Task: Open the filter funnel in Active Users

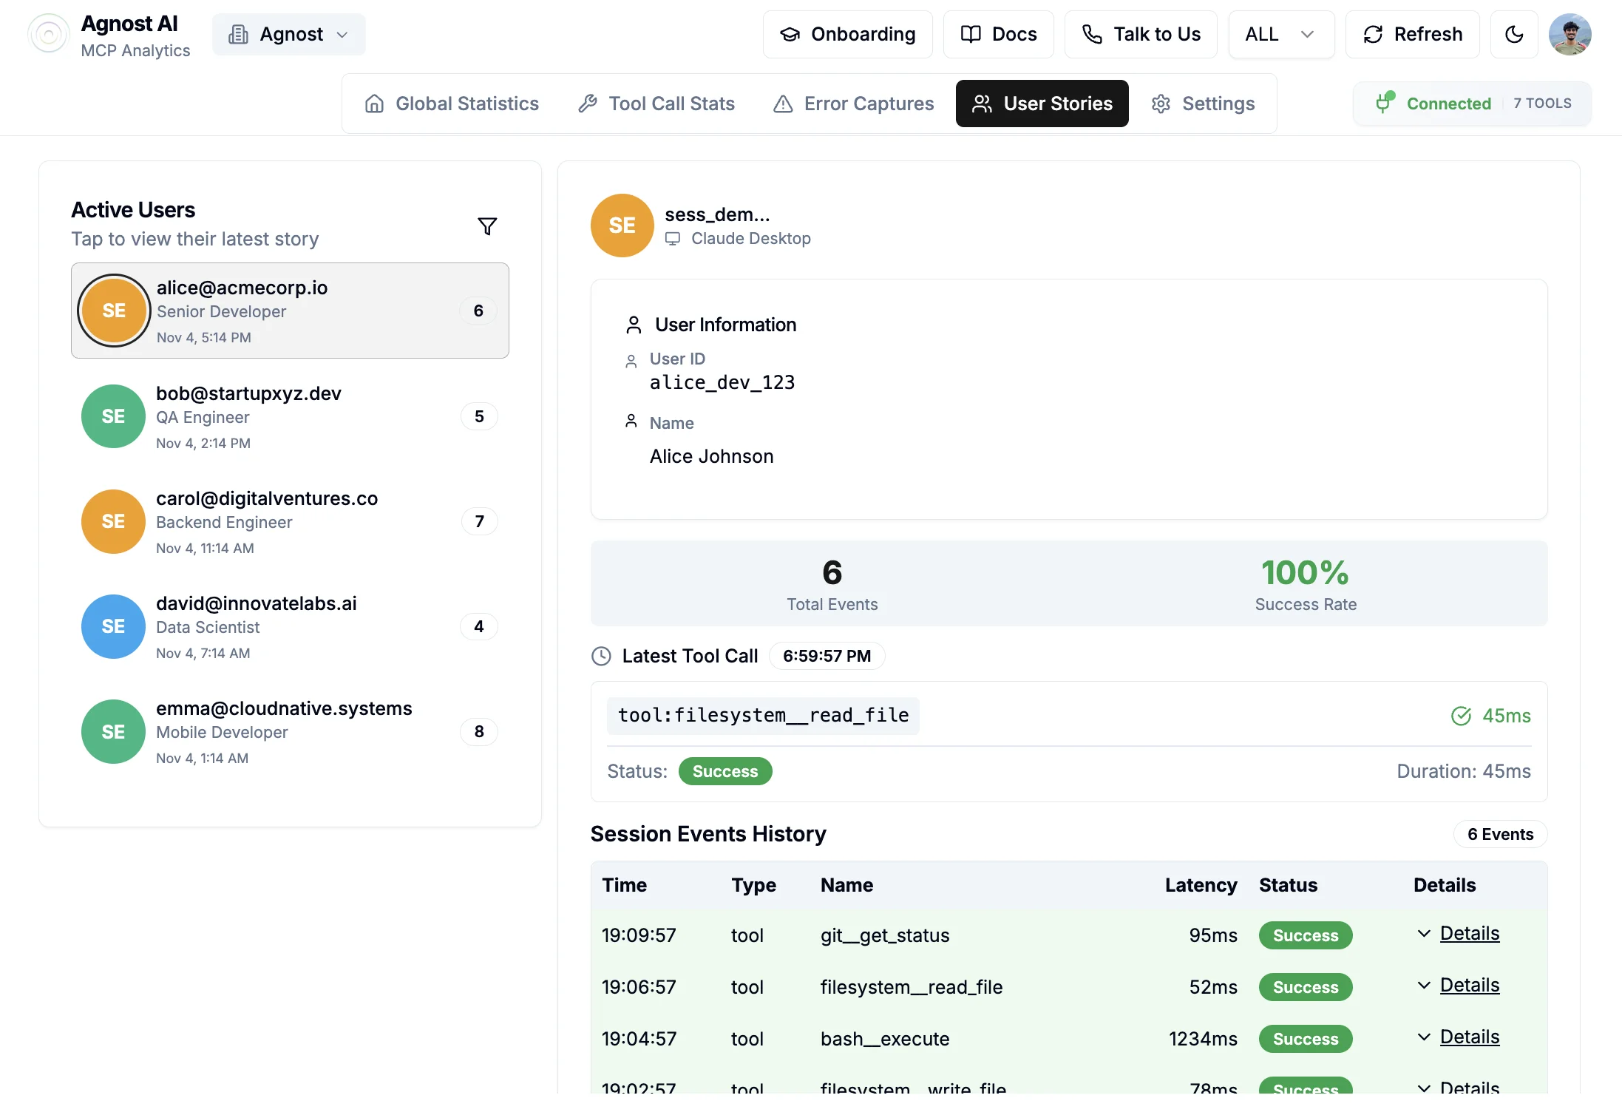Action: pos(487,226)
